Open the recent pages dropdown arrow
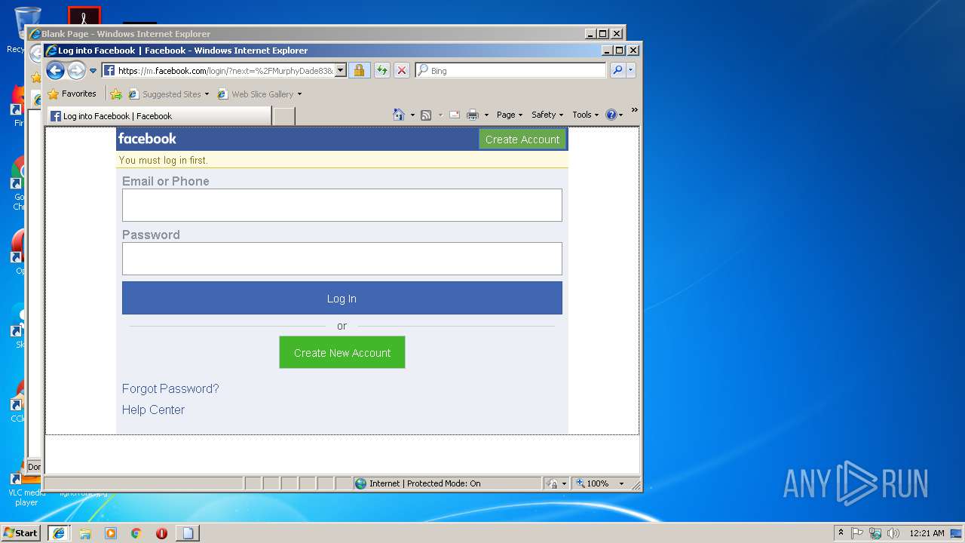Screen dimensions: 965x543 93,71
